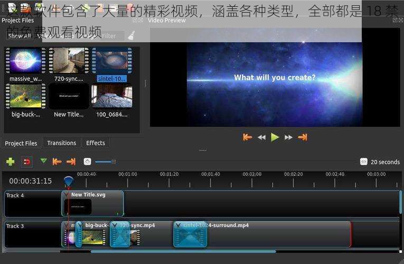Image resolution: width=404 pixels, height=264 pixels.
Task: Click ruler at 00:00:40 mark
Action: click(x=86, y=174)
